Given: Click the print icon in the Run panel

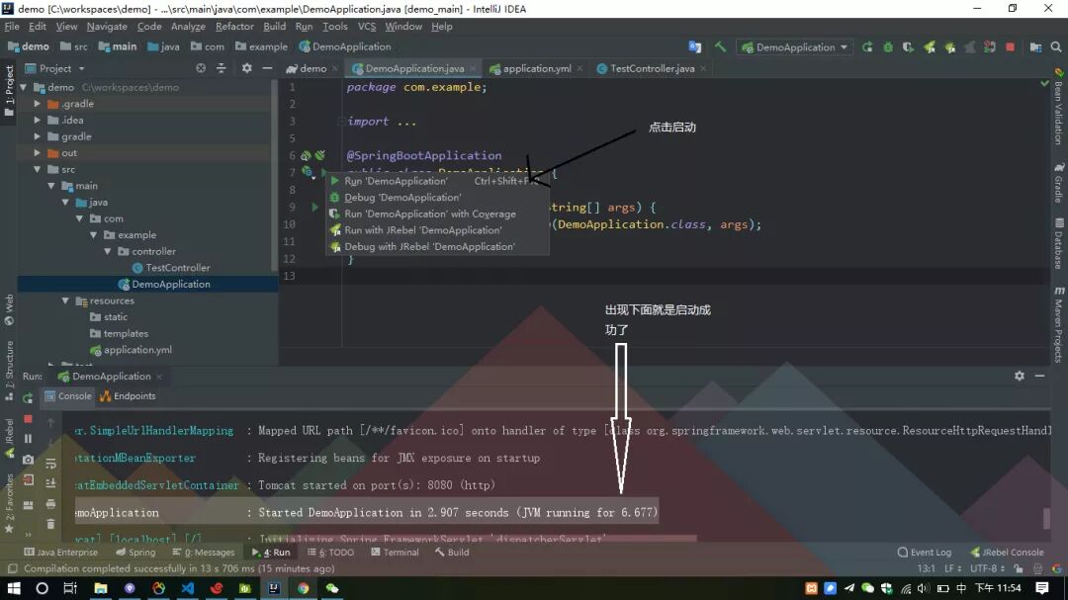Looking at the screenshot, I should click(51, 504).
